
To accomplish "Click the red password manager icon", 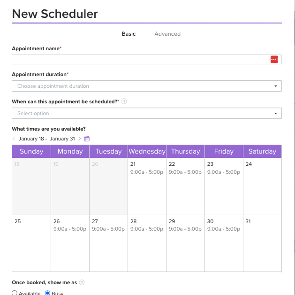I will point(274,59).
